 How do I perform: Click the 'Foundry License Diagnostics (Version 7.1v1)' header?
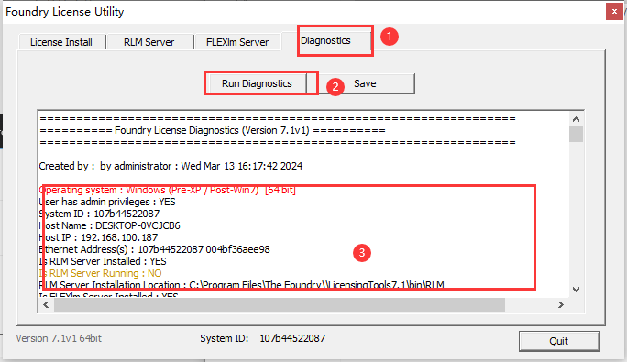(x=213, y=130)
